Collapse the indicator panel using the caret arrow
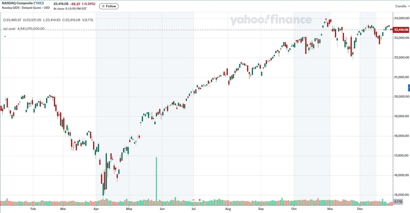Screen dimensions: 410x213 click(5, 36)
